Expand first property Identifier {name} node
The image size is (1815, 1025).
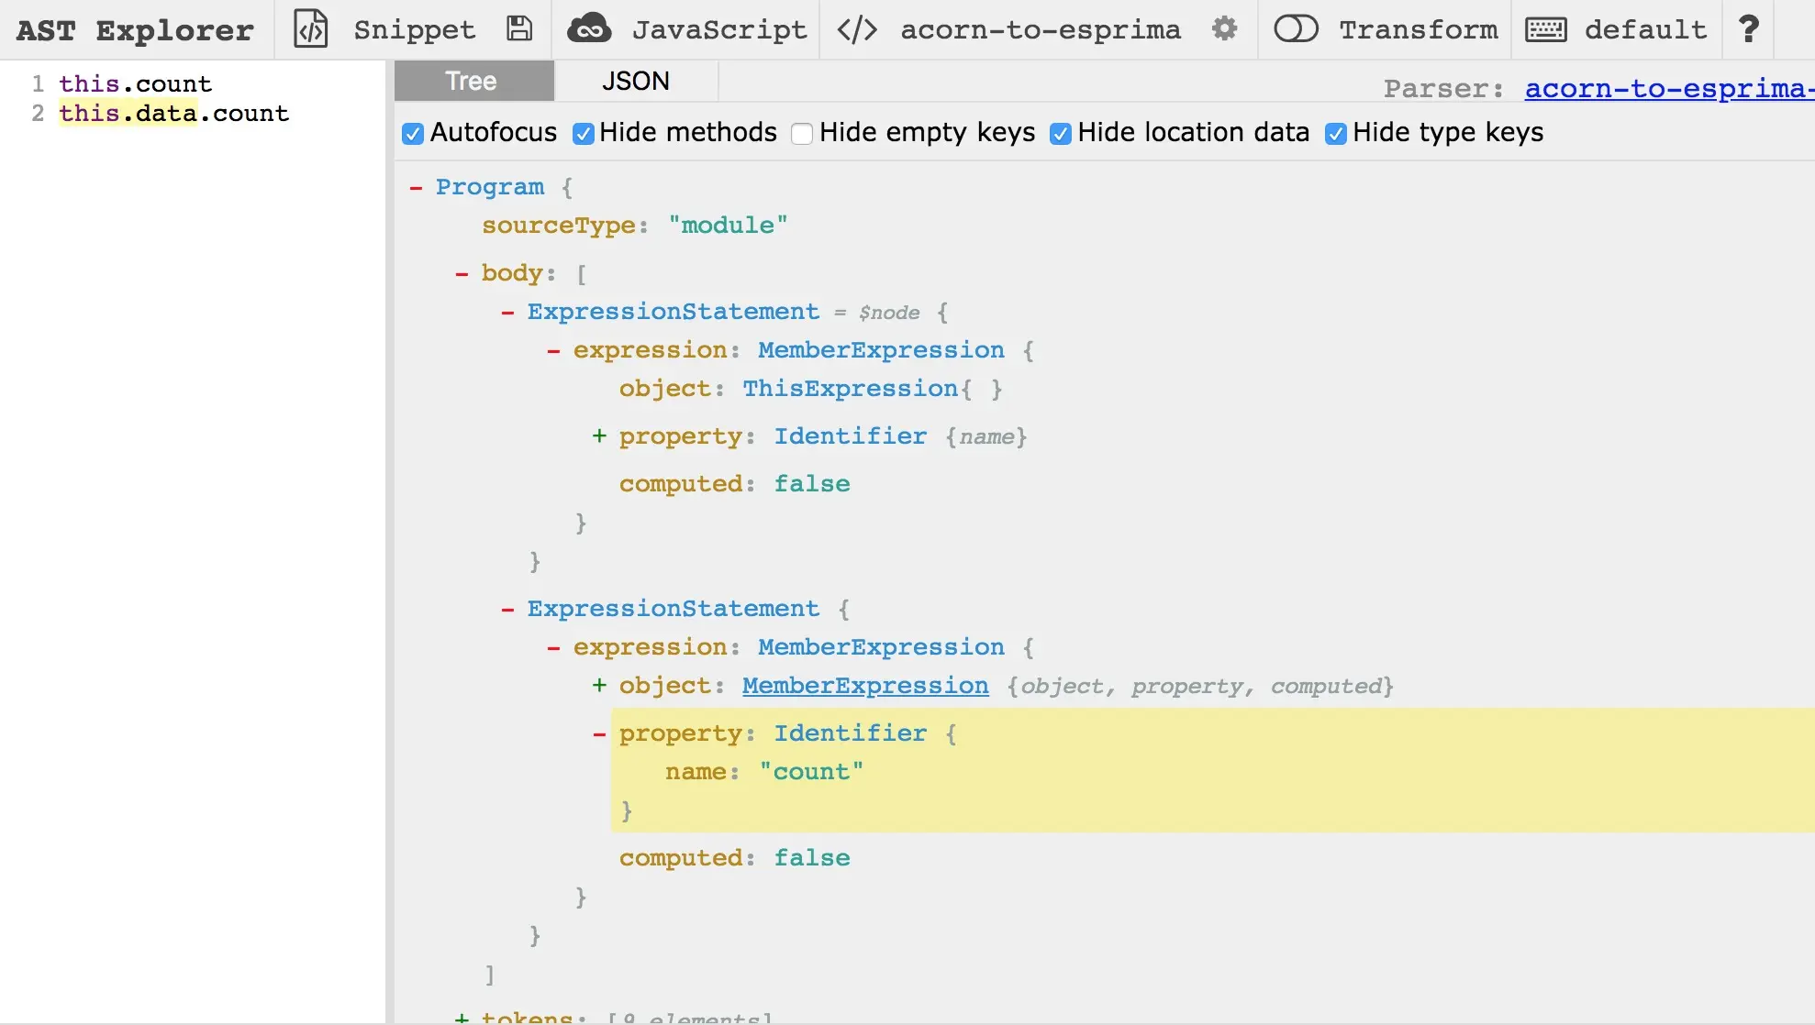[x=599, y=436]
